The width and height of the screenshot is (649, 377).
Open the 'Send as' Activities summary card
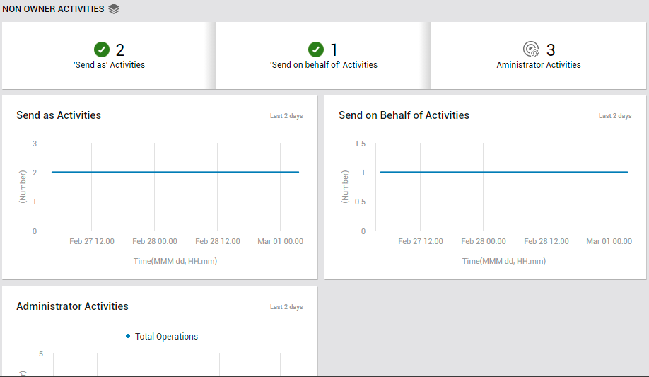click(x=109, y=55)
